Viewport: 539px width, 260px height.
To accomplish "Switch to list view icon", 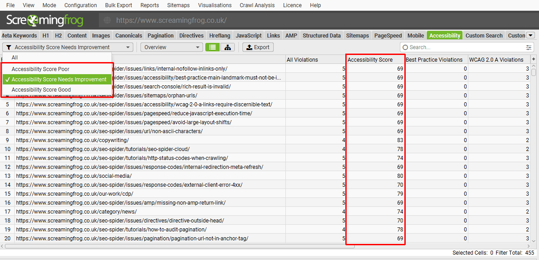I will (212, 47).
